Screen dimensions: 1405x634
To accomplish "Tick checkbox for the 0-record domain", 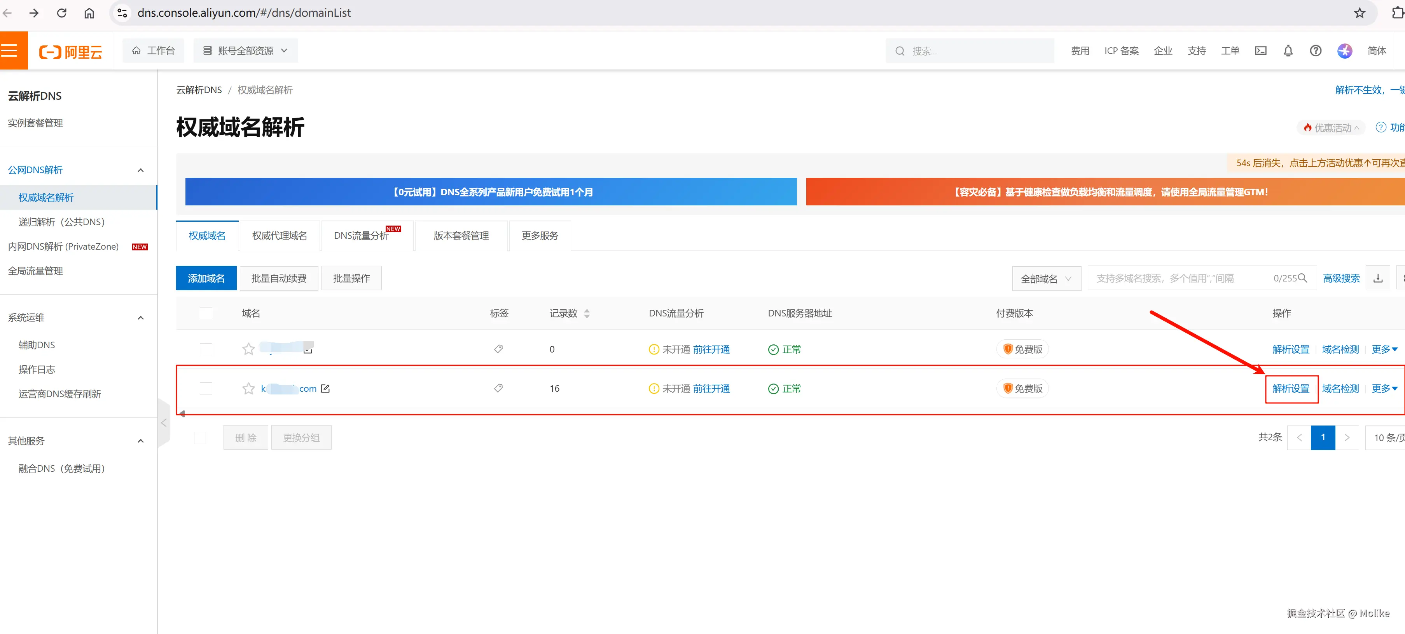I will tap(206, 349).
